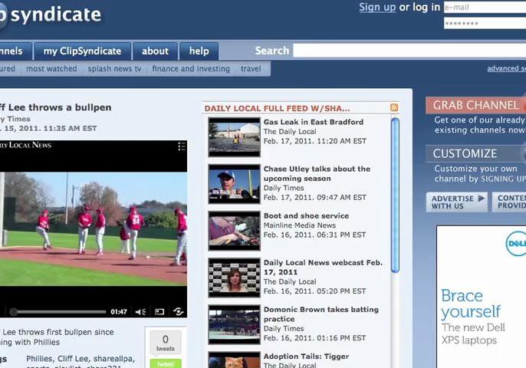
Task: Open the advanced search link
Action: point(506,69)
